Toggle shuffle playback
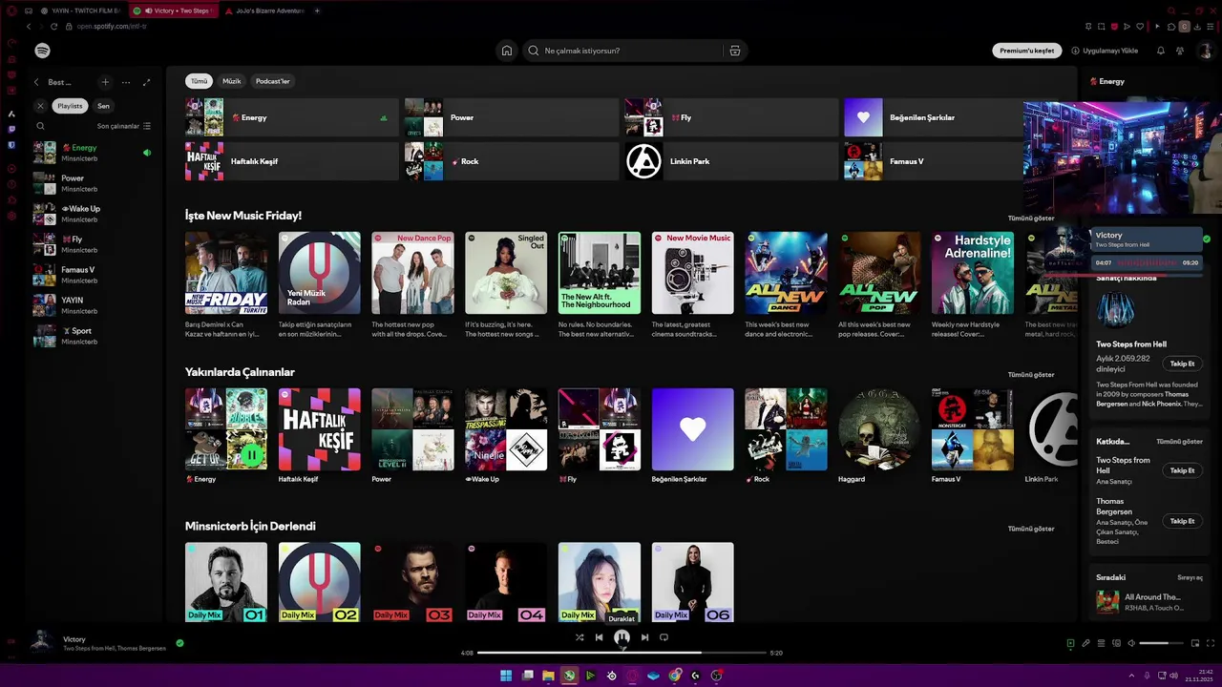Screen dimensions: 1222x687 coord(579,637)
